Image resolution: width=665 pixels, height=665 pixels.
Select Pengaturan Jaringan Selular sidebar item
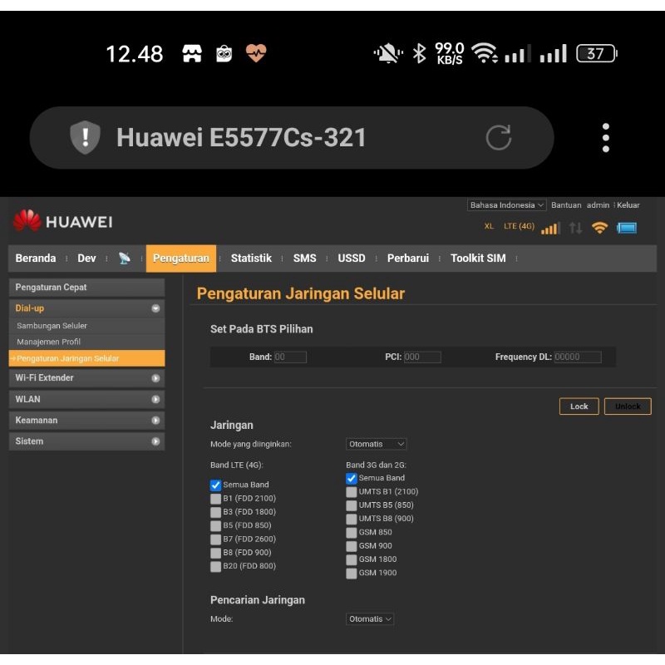coord(86,358)
